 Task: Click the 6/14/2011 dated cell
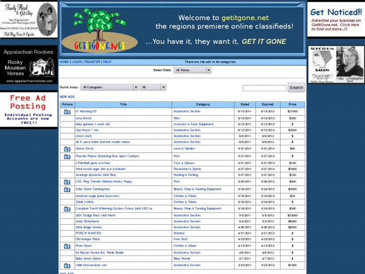tap(245, 118)
